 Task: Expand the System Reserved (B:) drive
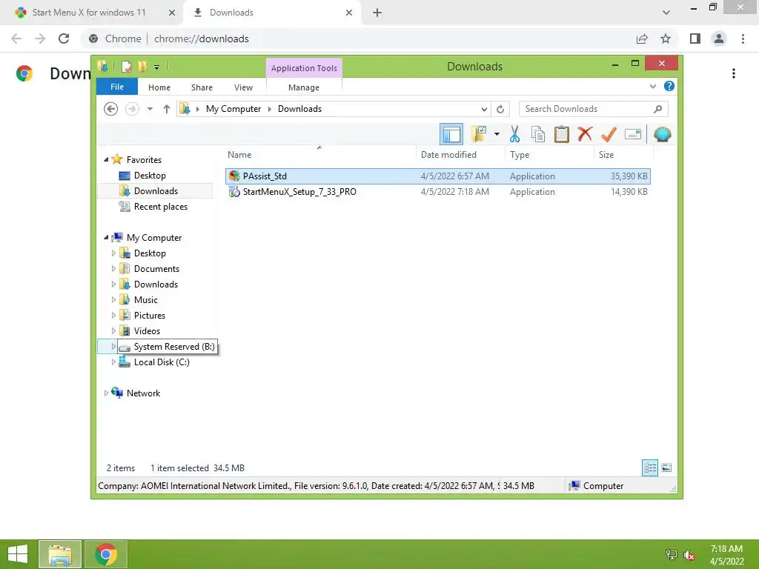click(x=113, y=347)
